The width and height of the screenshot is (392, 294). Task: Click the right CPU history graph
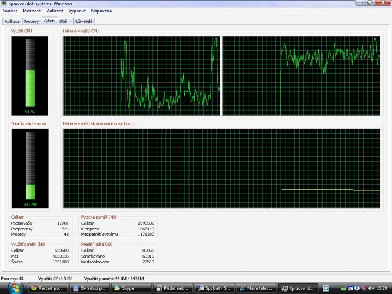[301, 76]
